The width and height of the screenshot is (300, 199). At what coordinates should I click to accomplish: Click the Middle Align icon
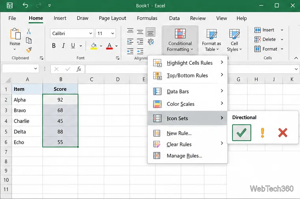coord(140,32)
